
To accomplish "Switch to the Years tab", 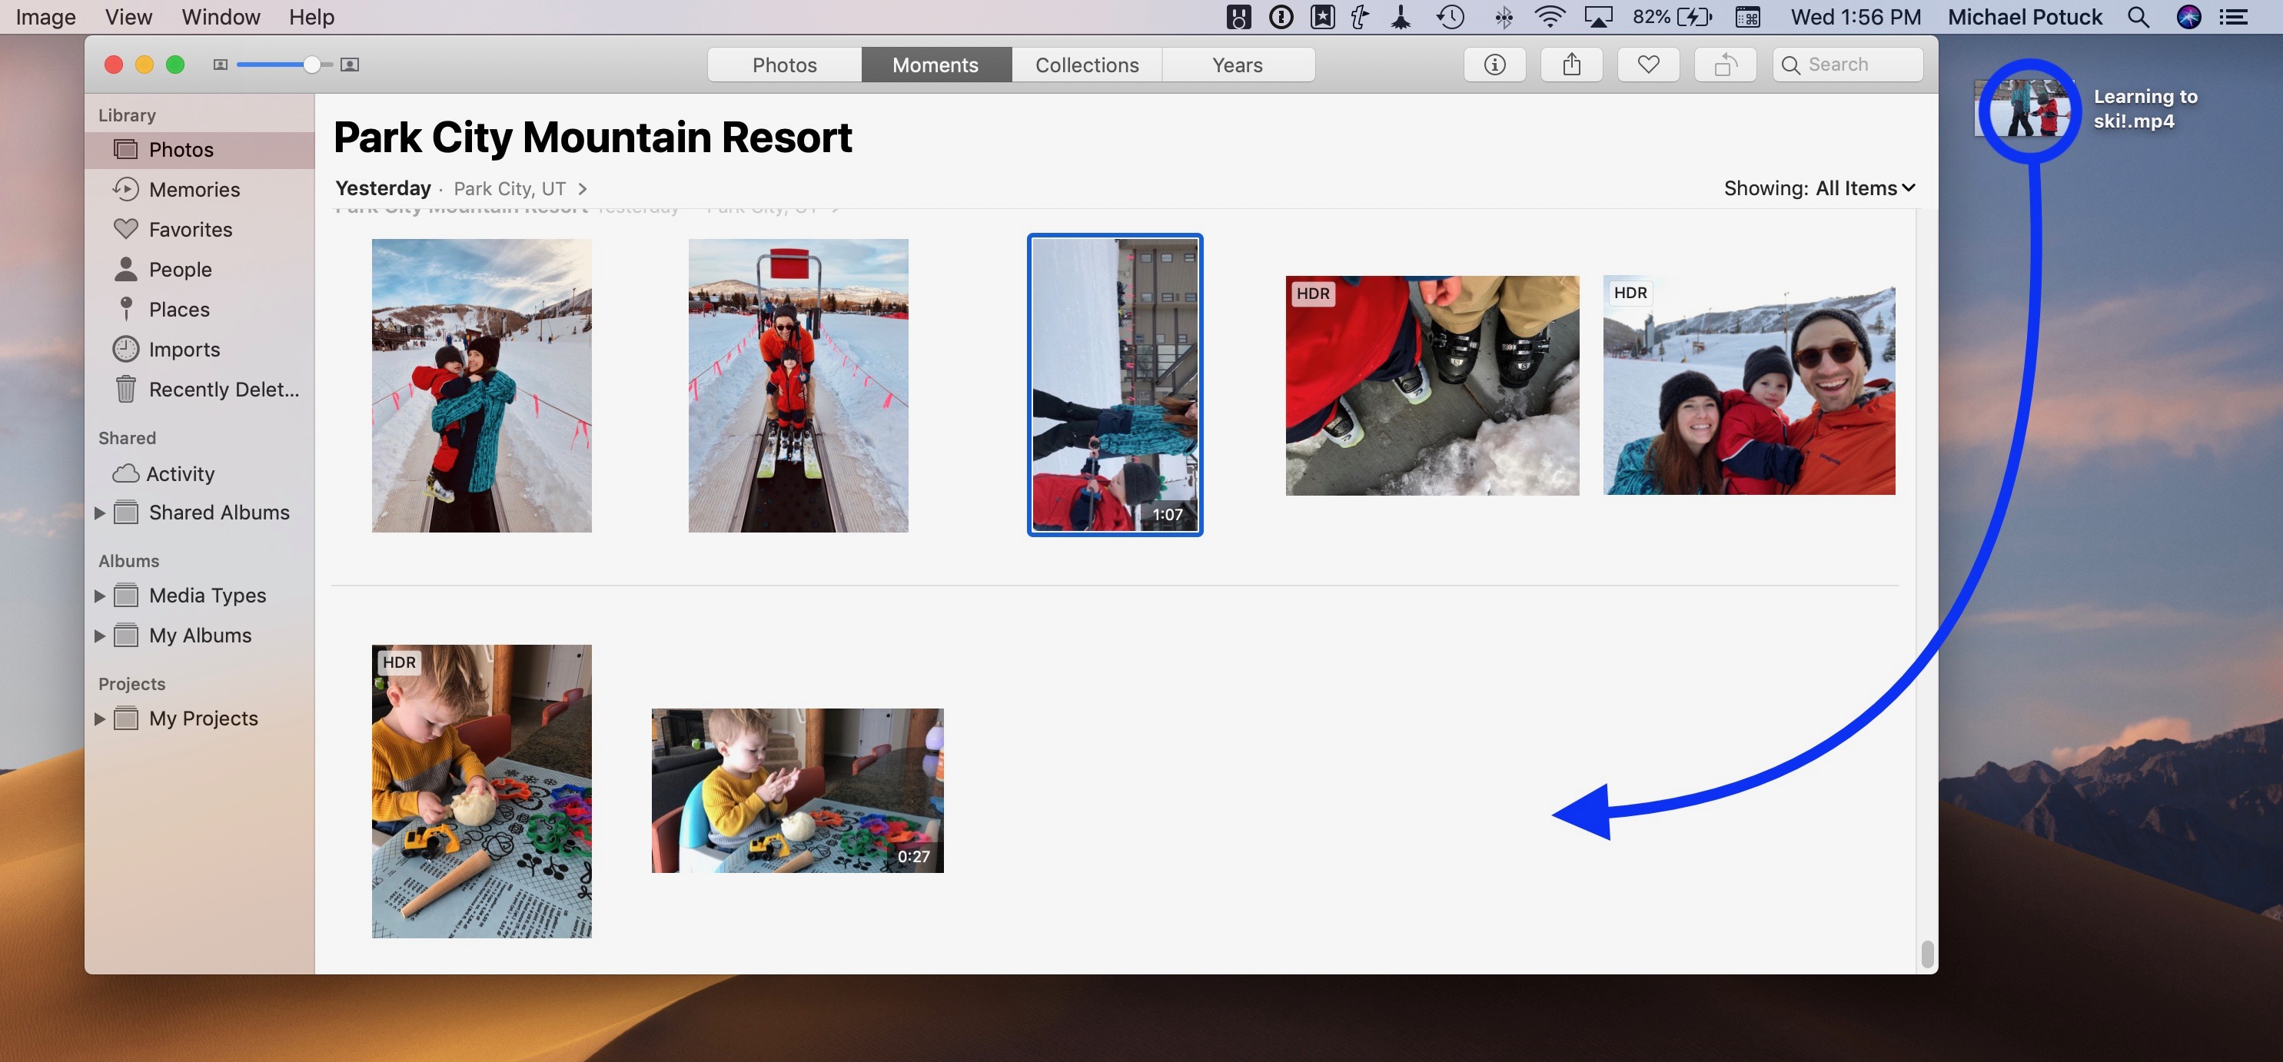I will [x=1238, y=65].
